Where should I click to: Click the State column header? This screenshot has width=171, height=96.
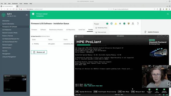pos(34,39)
